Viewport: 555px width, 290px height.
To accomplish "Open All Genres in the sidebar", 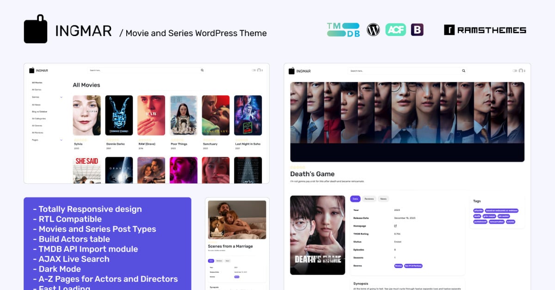I will tap(37, 126).
